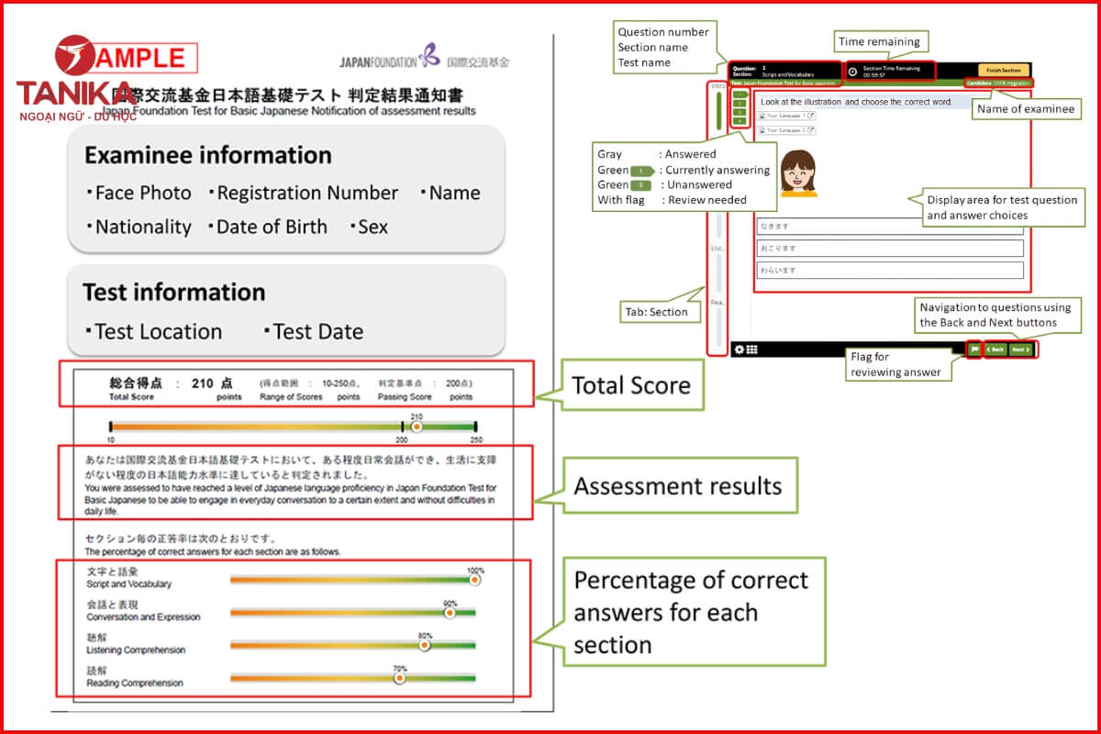Choose answer わらいます
1101x734 pixels.
pyautogui.click(x=888, y=270)
